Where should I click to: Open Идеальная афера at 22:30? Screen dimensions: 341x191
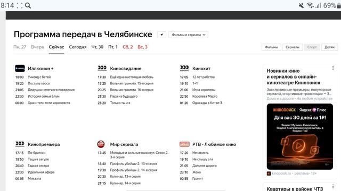pyautogui.click(x=41, y=172)
